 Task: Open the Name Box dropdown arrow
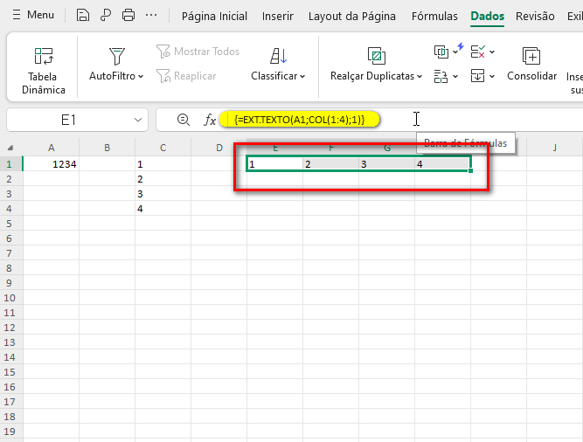point(138,120)
